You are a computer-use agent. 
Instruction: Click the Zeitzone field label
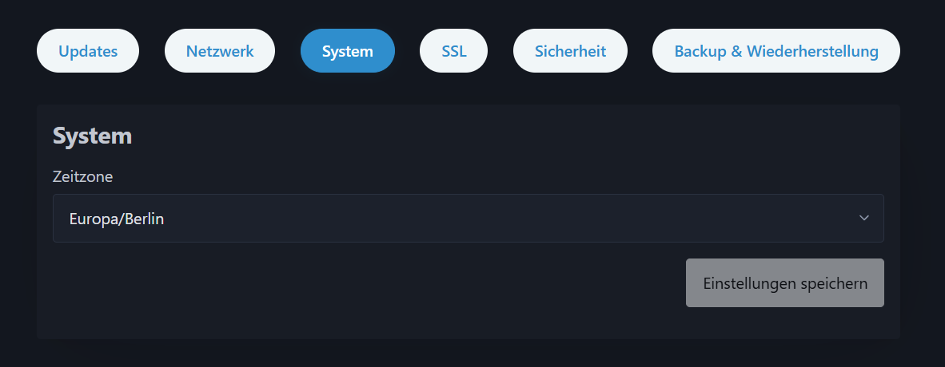coord(82,176)
